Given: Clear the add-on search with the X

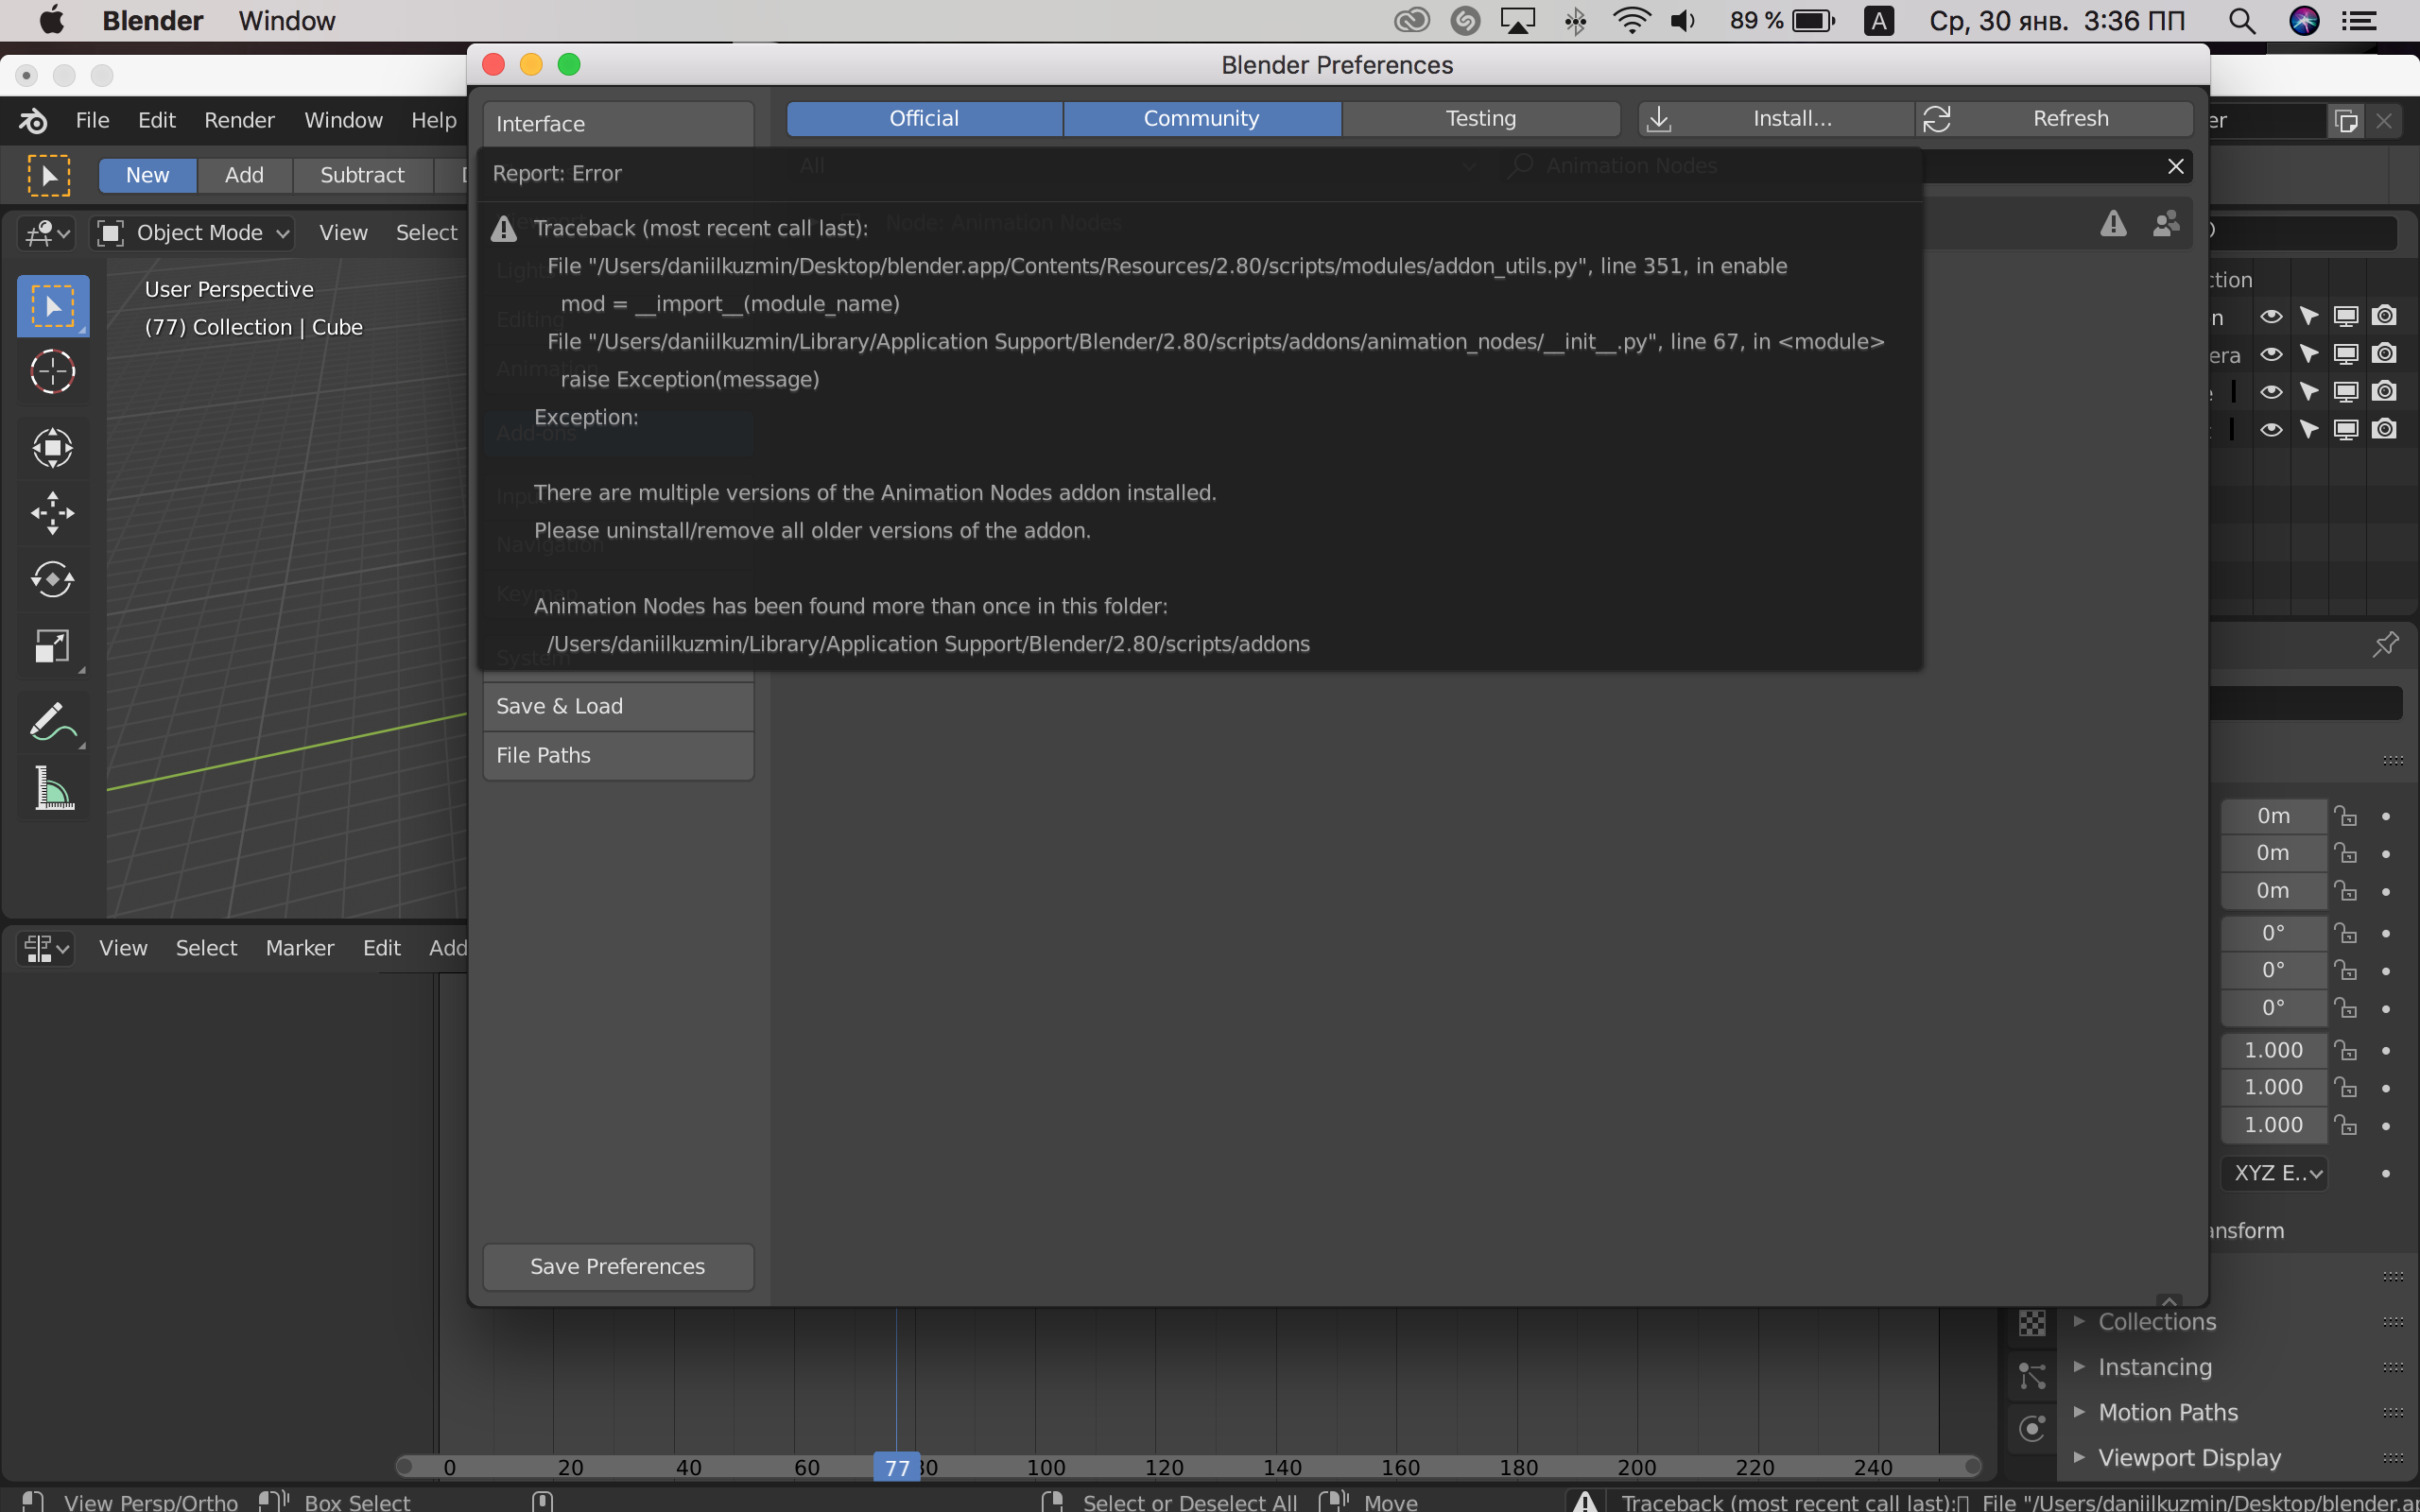Looking at the screenshot, I should [x=2175, y=166].
